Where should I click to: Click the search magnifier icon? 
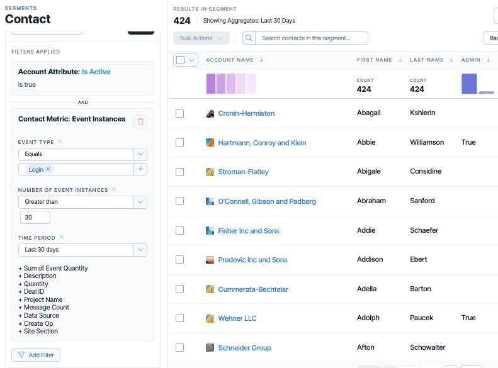click(x=249, y=38)
